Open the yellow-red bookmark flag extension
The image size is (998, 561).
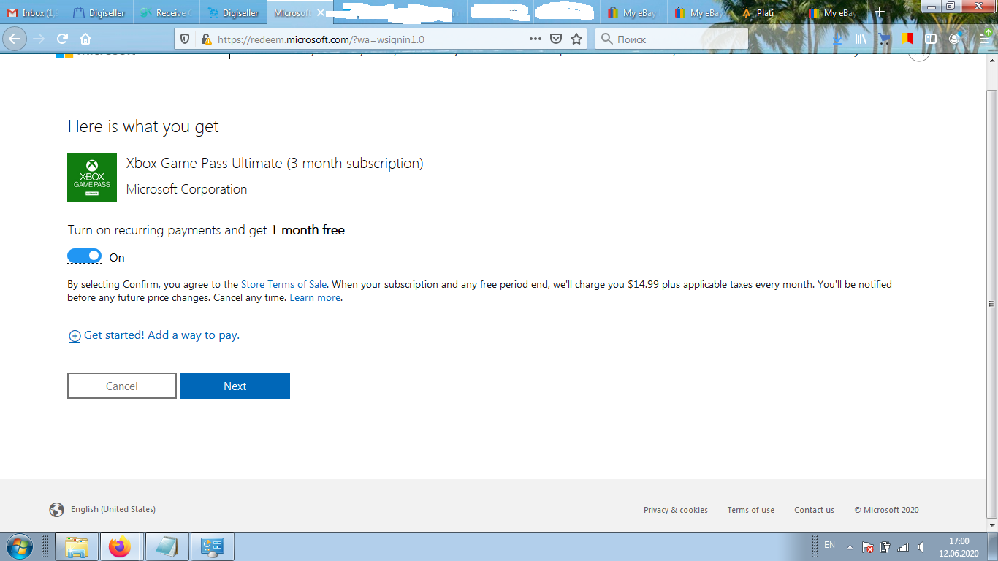click(x=907, y=39)
